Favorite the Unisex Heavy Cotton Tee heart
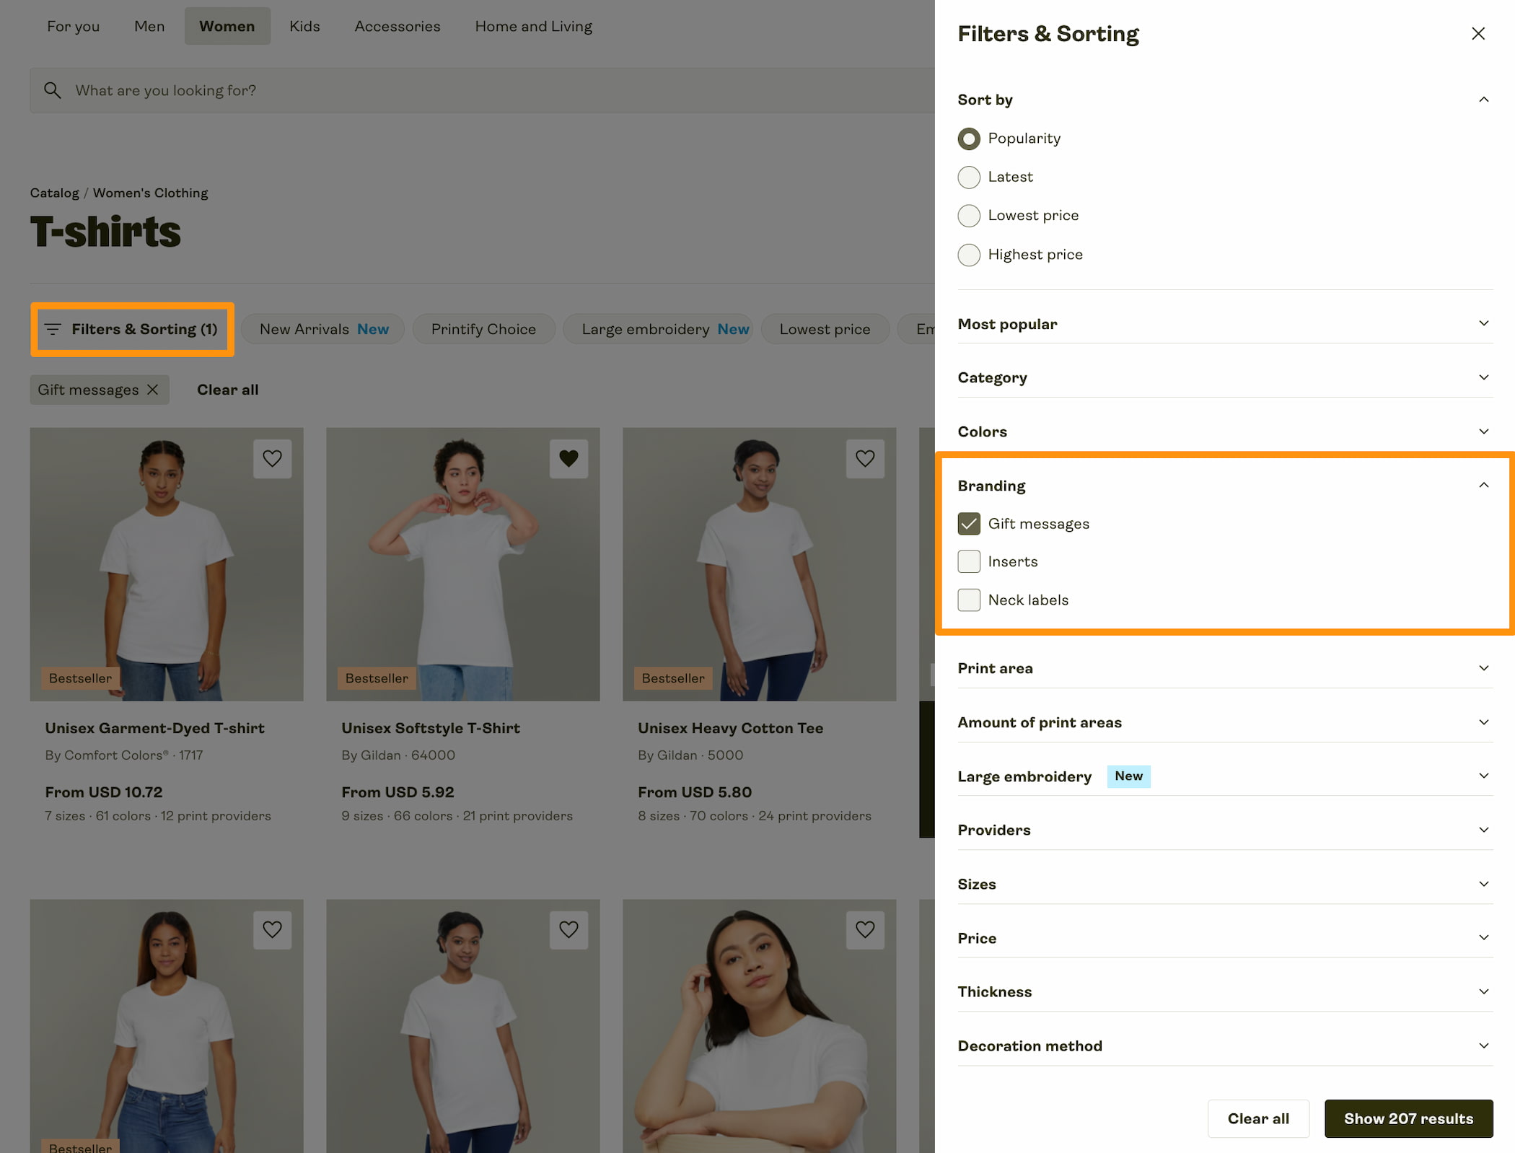Image resolution: width=1515 pixels, height=1153 pixels. click(865, 458)
